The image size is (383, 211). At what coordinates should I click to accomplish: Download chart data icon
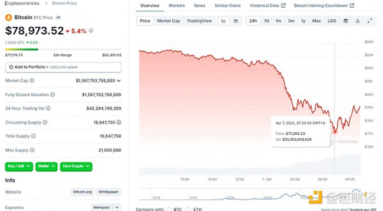click(358, 21)
